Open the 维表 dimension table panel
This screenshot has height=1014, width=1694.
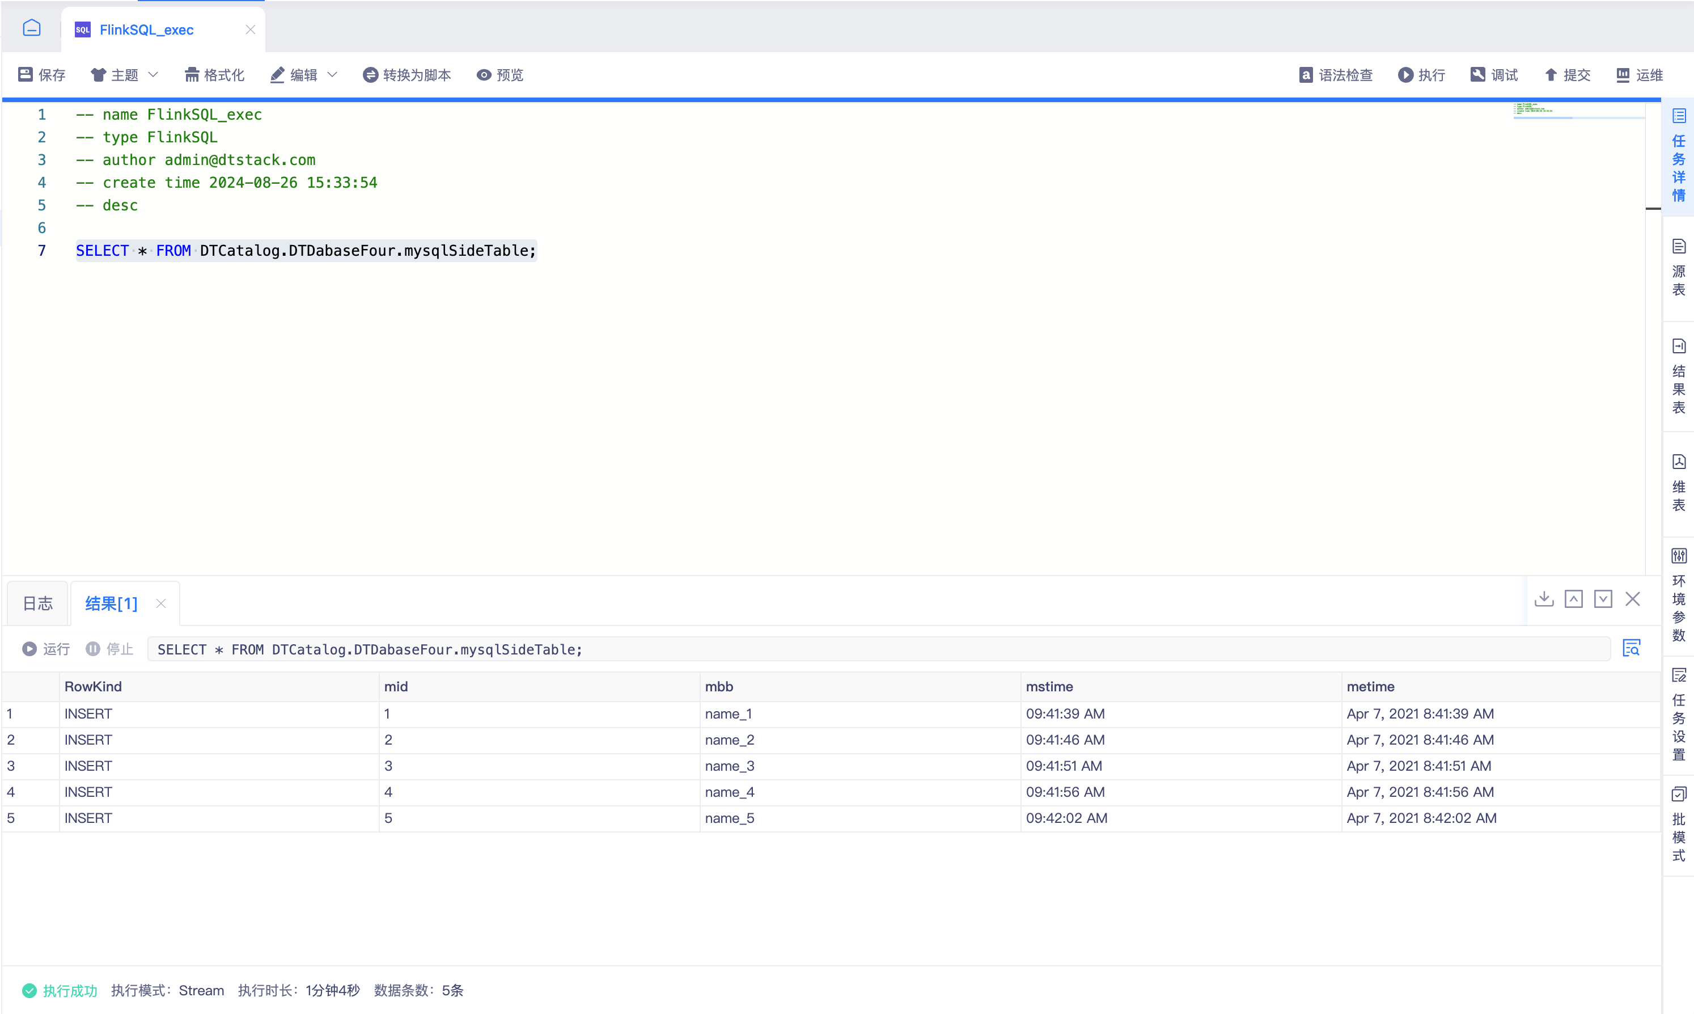pyautogui.click(x=1678, y=483)
